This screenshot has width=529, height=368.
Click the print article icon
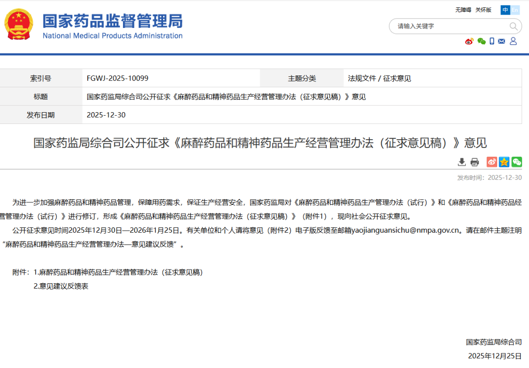(474, 162)
